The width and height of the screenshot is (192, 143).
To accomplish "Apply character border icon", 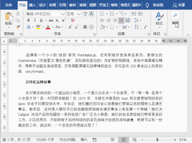I will [x=91, y=14].
